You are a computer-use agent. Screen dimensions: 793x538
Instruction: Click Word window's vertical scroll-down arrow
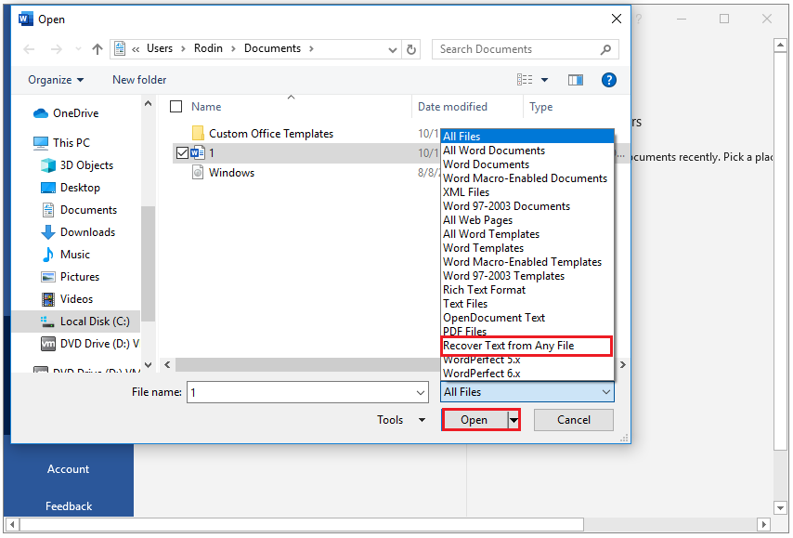pos(779,507)
